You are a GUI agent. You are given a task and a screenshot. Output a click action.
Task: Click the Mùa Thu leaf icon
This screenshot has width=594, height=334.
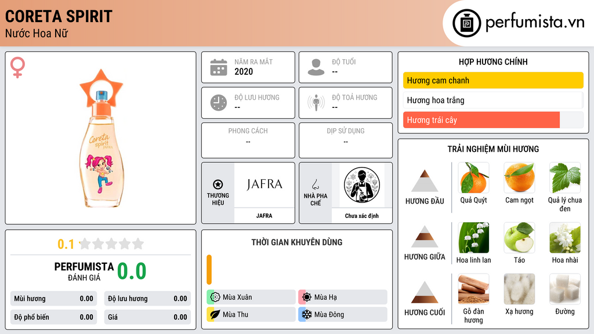pos(215,314)
